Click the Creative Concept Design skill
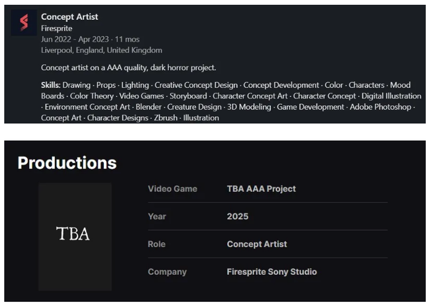This screenshot has width=430, height=305. tap(196, 85)
